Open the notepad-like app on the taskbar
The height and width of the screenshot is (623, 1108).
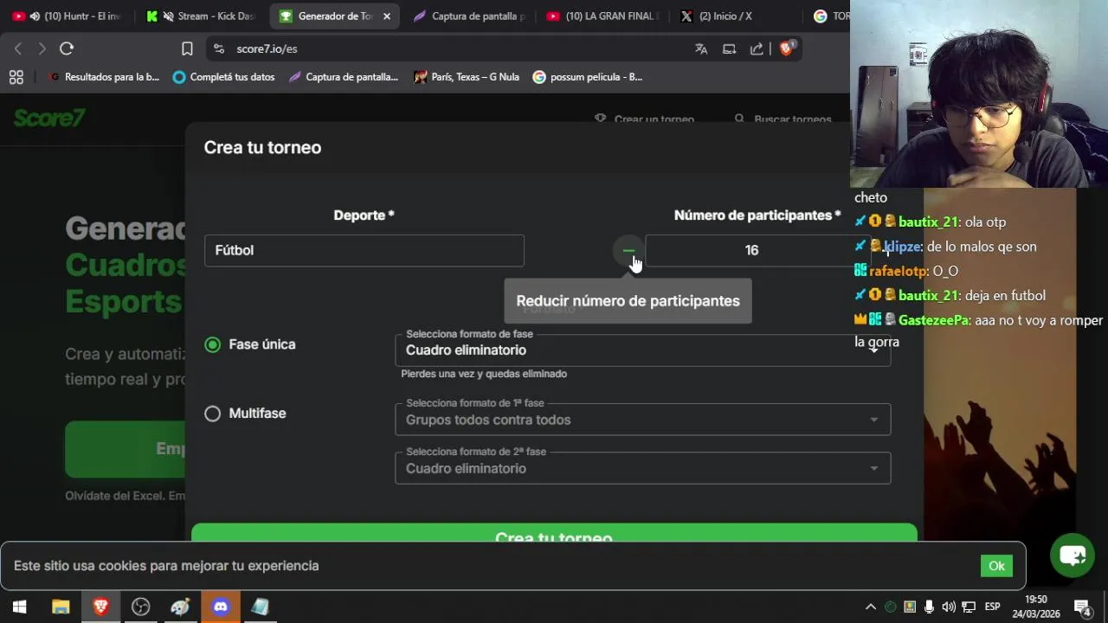(260, 607)
